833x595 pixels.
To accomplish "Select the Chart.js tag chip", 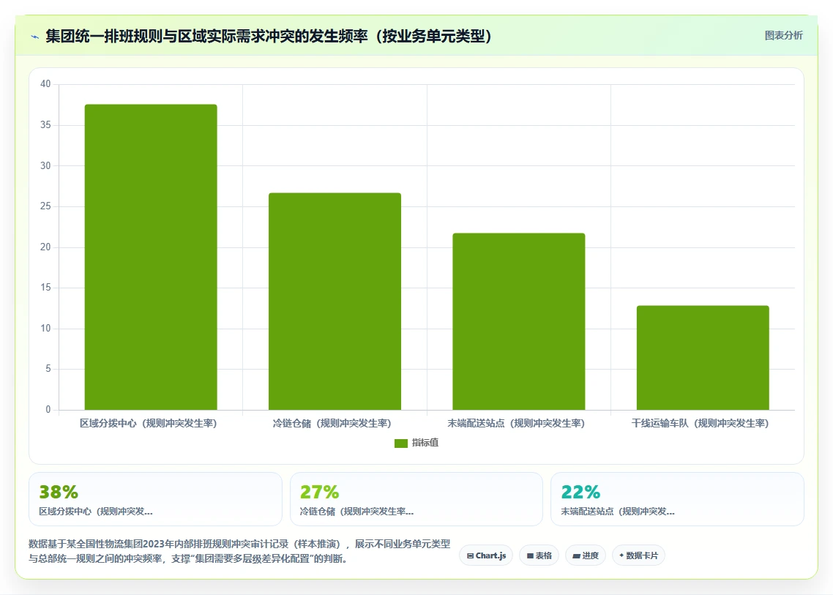I will coord(486,555).
